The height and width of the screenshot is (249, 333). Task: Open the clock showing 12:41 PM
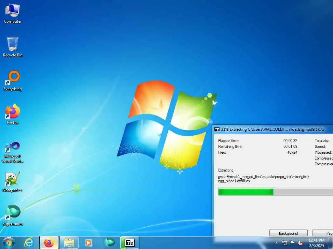click(316, 243)
